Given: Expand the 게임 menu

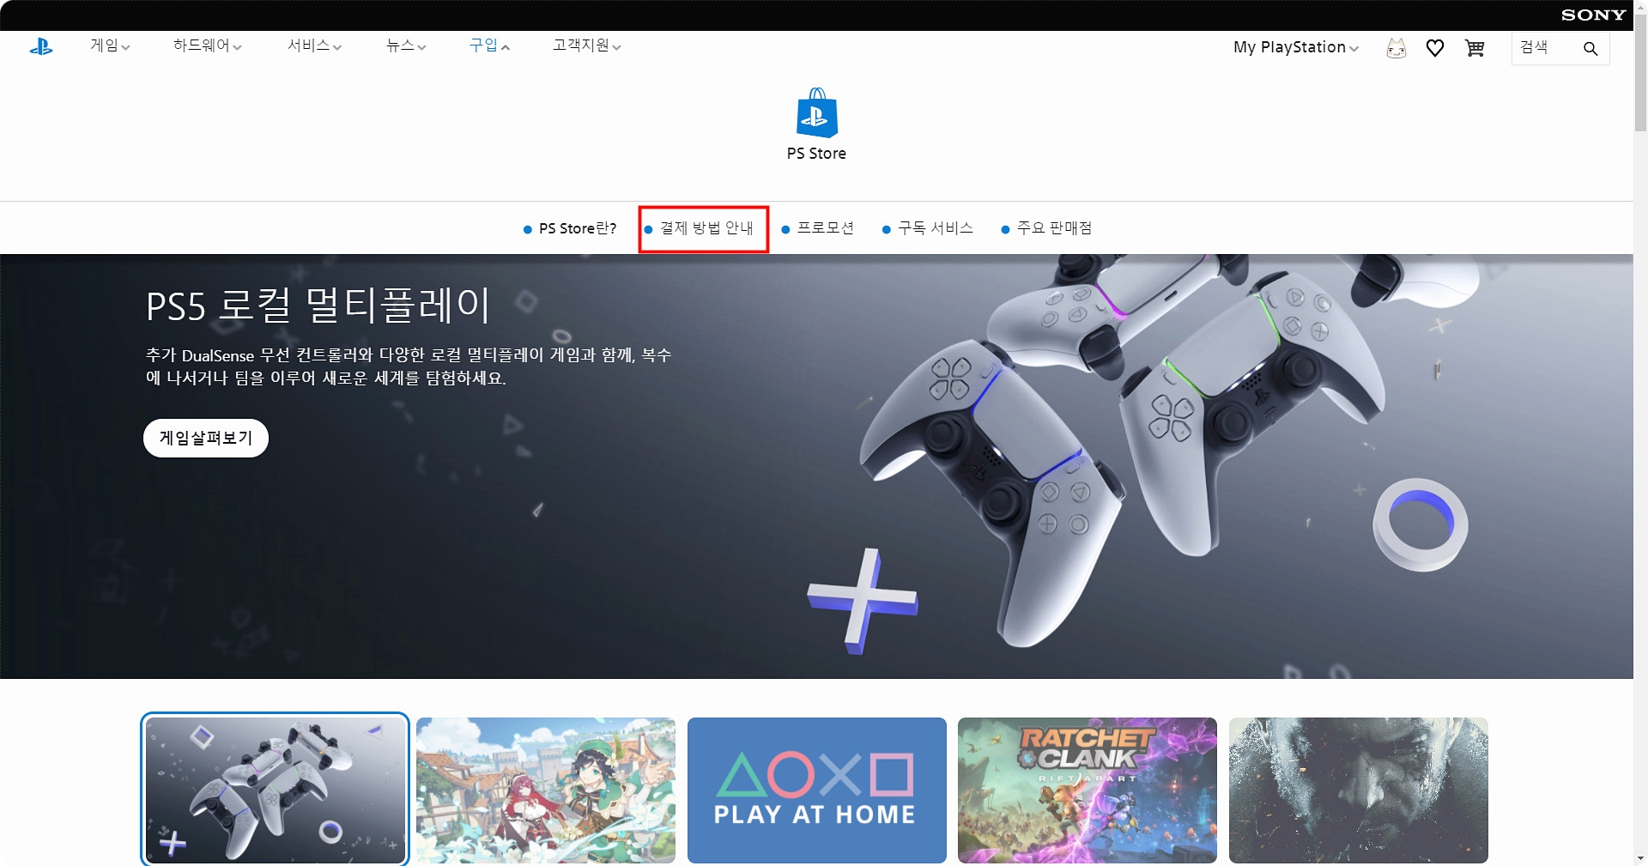Looking at the screenshot, I should pos(110,45).
